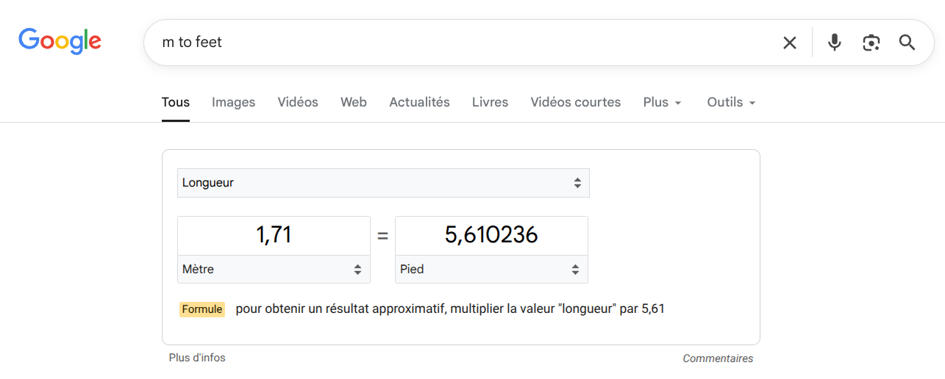Expand the Plus menu
Screen dimensions: 945x379
pos(662,102)
